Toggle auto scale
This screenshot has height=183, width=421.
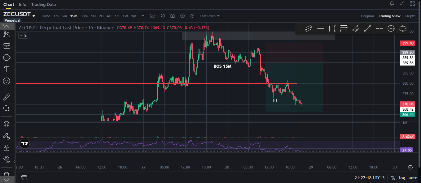[x=413, y=178]
